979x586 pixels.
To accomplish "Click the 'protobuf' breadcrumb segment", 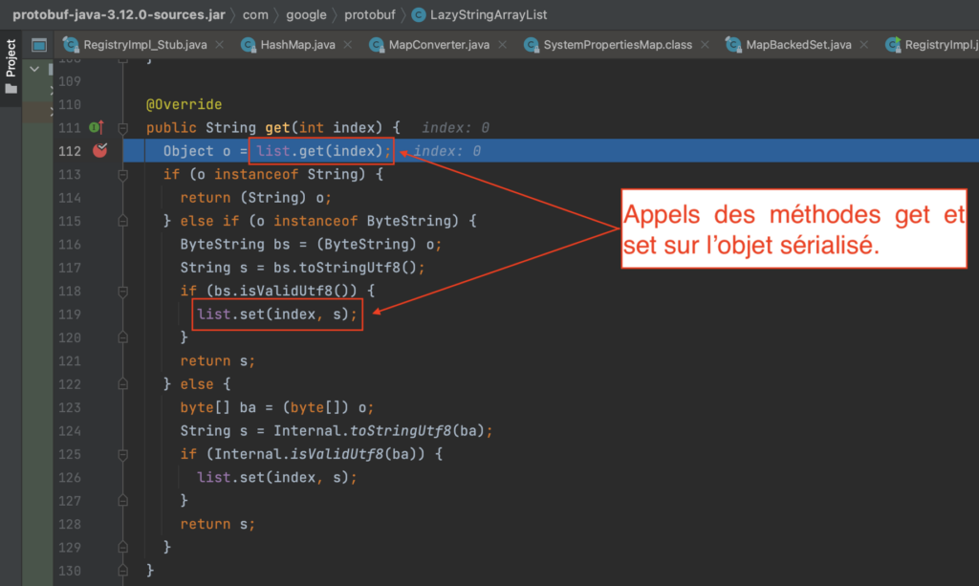I will click(370, 15).
